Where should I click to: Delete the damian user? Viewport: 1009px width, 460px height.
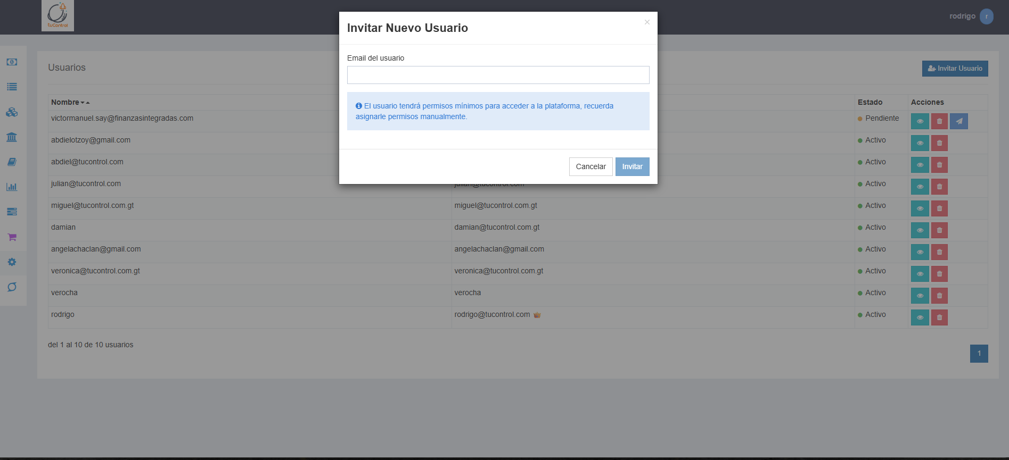pos(939,230)
